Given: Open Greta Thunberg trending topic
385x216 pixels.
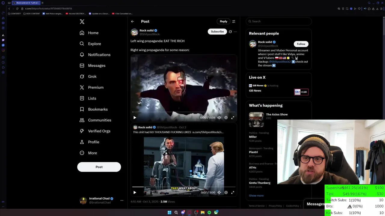Looking at the screenshot, I should coord(260,183).
